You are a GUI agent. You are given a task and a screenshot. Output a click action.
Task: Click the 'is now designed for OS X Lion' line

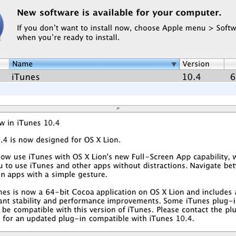point(60,140)
